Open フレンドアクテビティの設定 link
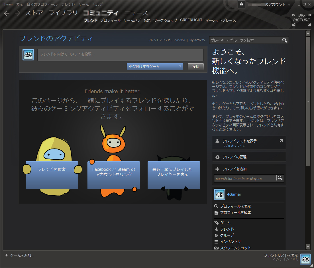This screenshot has height=268, width=314. pyautogui.click(x=166, y=40)
